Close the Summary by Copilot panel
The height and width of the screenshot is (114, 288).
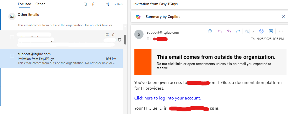(x=283, y=17)
